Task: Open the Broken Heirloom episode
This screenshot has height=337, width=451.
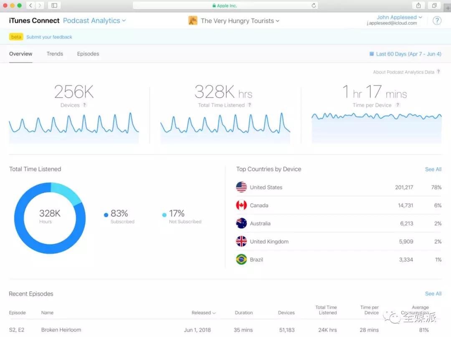Action: (61, 329)
